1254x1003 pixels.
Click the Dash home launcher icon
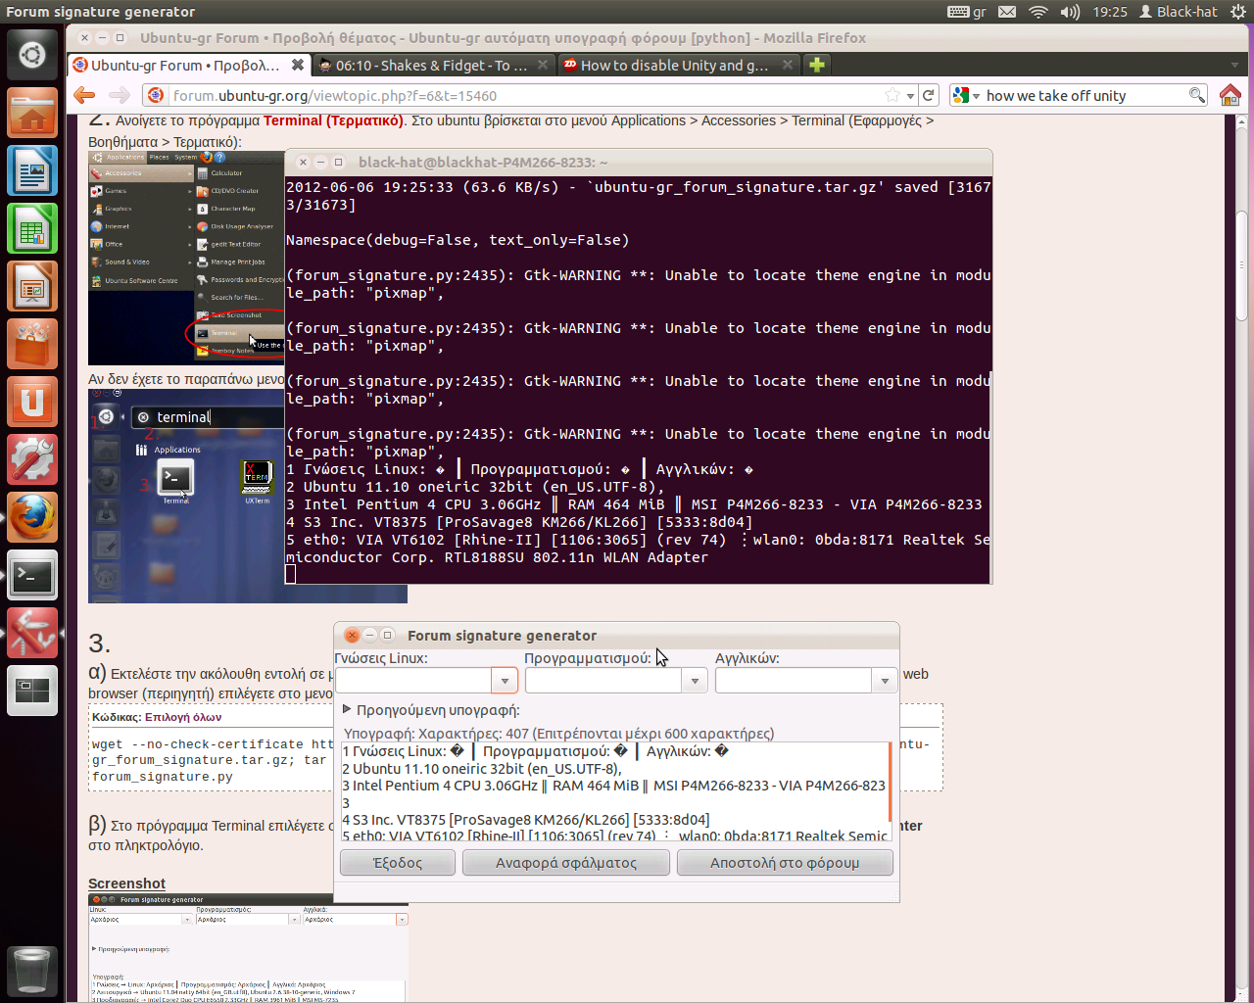[32, 55]
